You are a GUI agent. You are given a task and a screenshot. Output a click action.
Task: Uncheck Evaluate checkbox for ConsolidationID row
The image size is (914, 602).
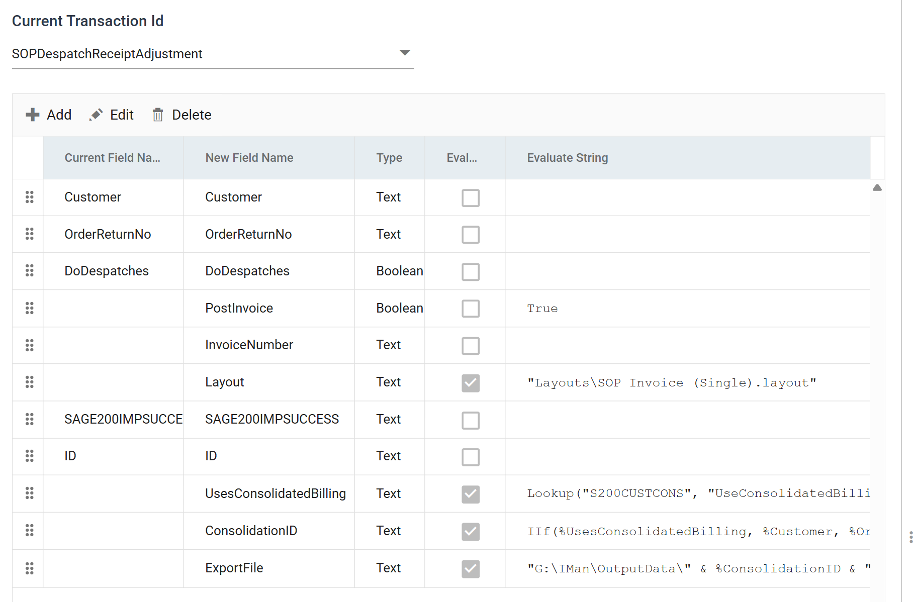pos(471,531)
